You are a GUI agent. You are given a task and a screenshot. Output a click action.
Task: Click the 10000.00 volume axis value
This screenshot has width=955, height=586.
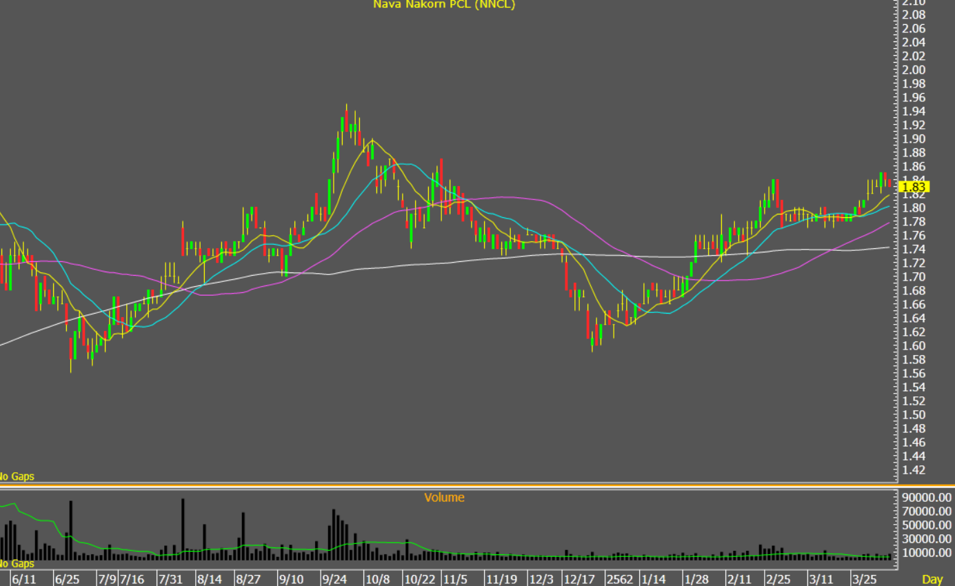pyautogui.click(x=927, y=552)
